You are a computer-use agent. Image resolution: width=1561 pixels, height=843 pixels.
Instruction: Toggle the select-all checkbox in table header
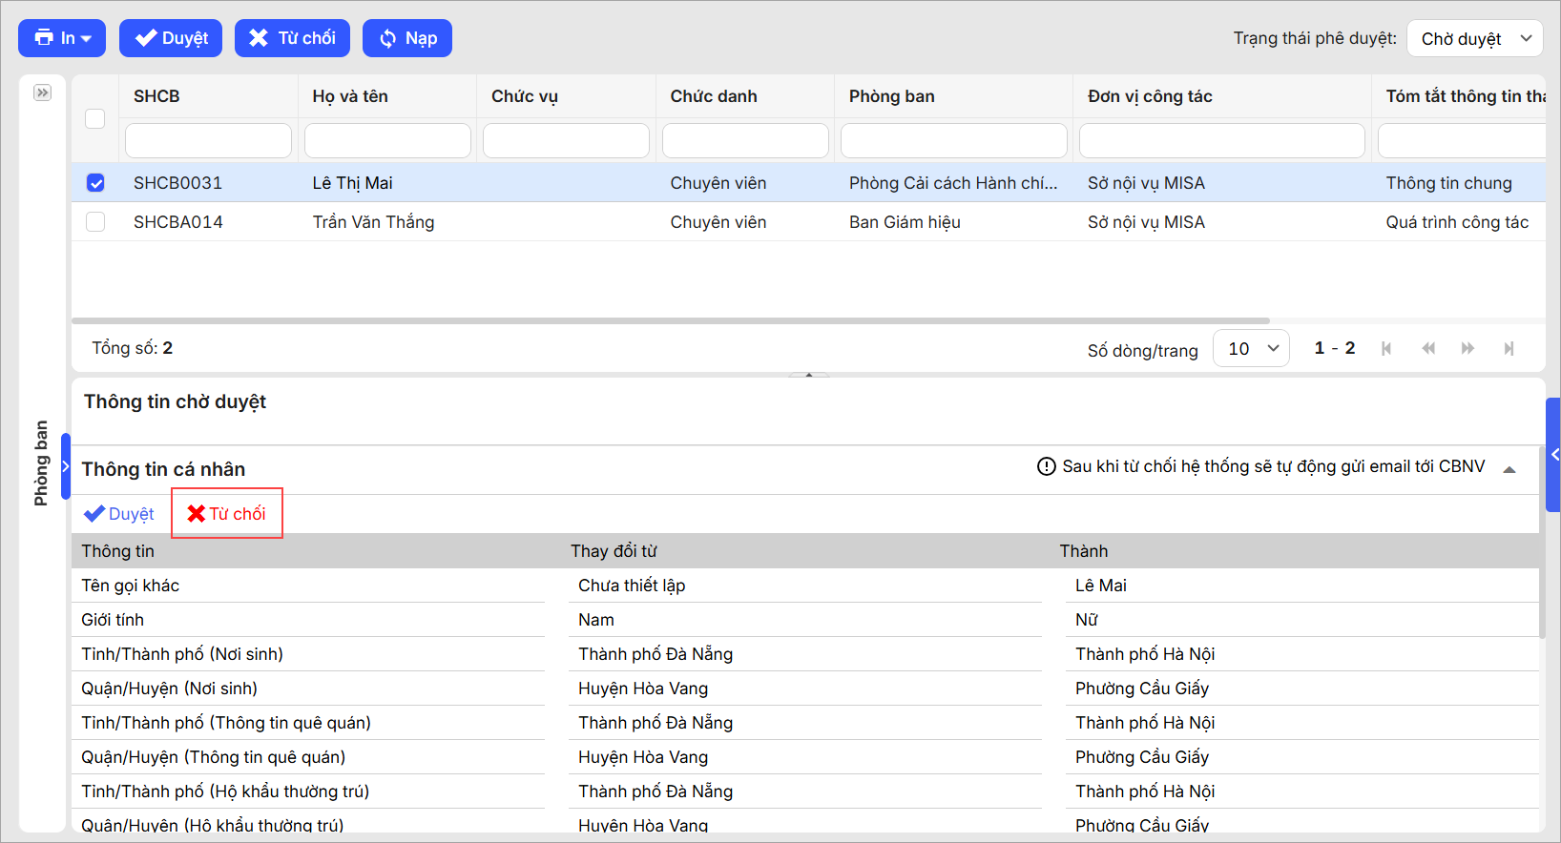coord(95,118)
